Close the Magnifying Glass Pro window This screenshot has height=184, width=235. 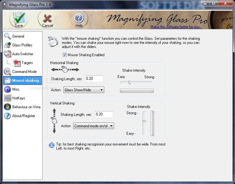click(225, 3)
